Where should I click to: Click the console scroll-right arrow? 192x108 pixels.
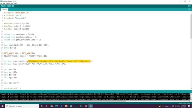[190, 101]
